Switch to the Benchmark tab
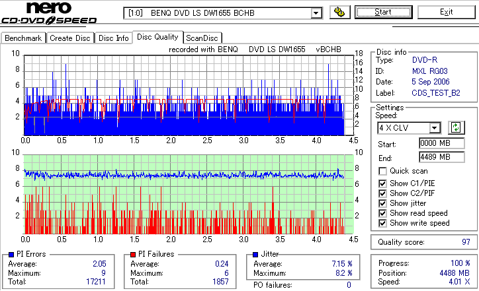Image resolution: width=479 pixels, height=291 pixels. coord(23,38)
